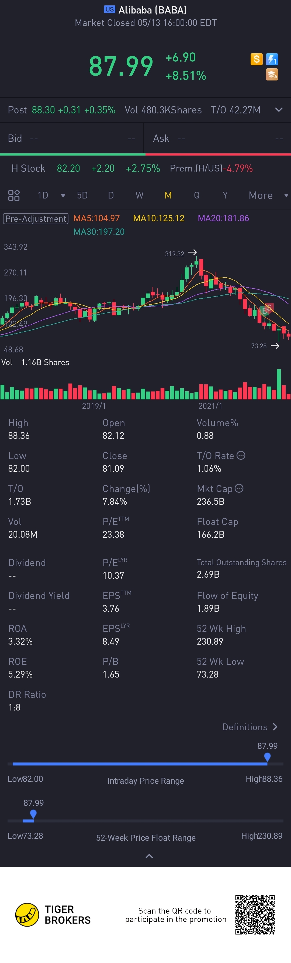Tap the 319.32 high price arrow
The width and height of the screenshot is (291, 963).
[x=192, y=252]
